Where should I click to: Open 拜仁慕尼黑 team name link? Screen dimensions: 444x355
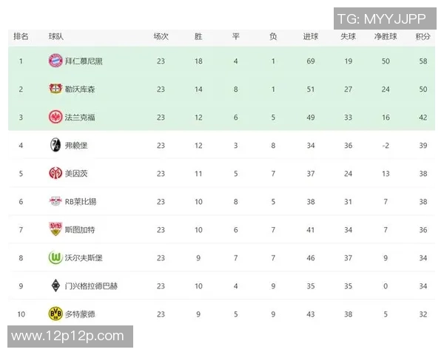tap(84, 61)
